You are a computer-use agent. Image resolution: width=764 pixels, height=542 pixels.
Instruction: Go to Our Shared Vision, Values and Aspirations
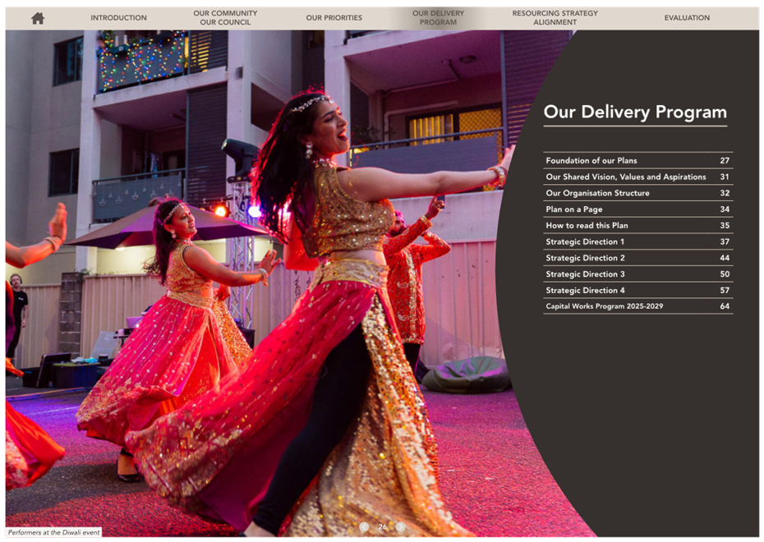click(637, 177)
